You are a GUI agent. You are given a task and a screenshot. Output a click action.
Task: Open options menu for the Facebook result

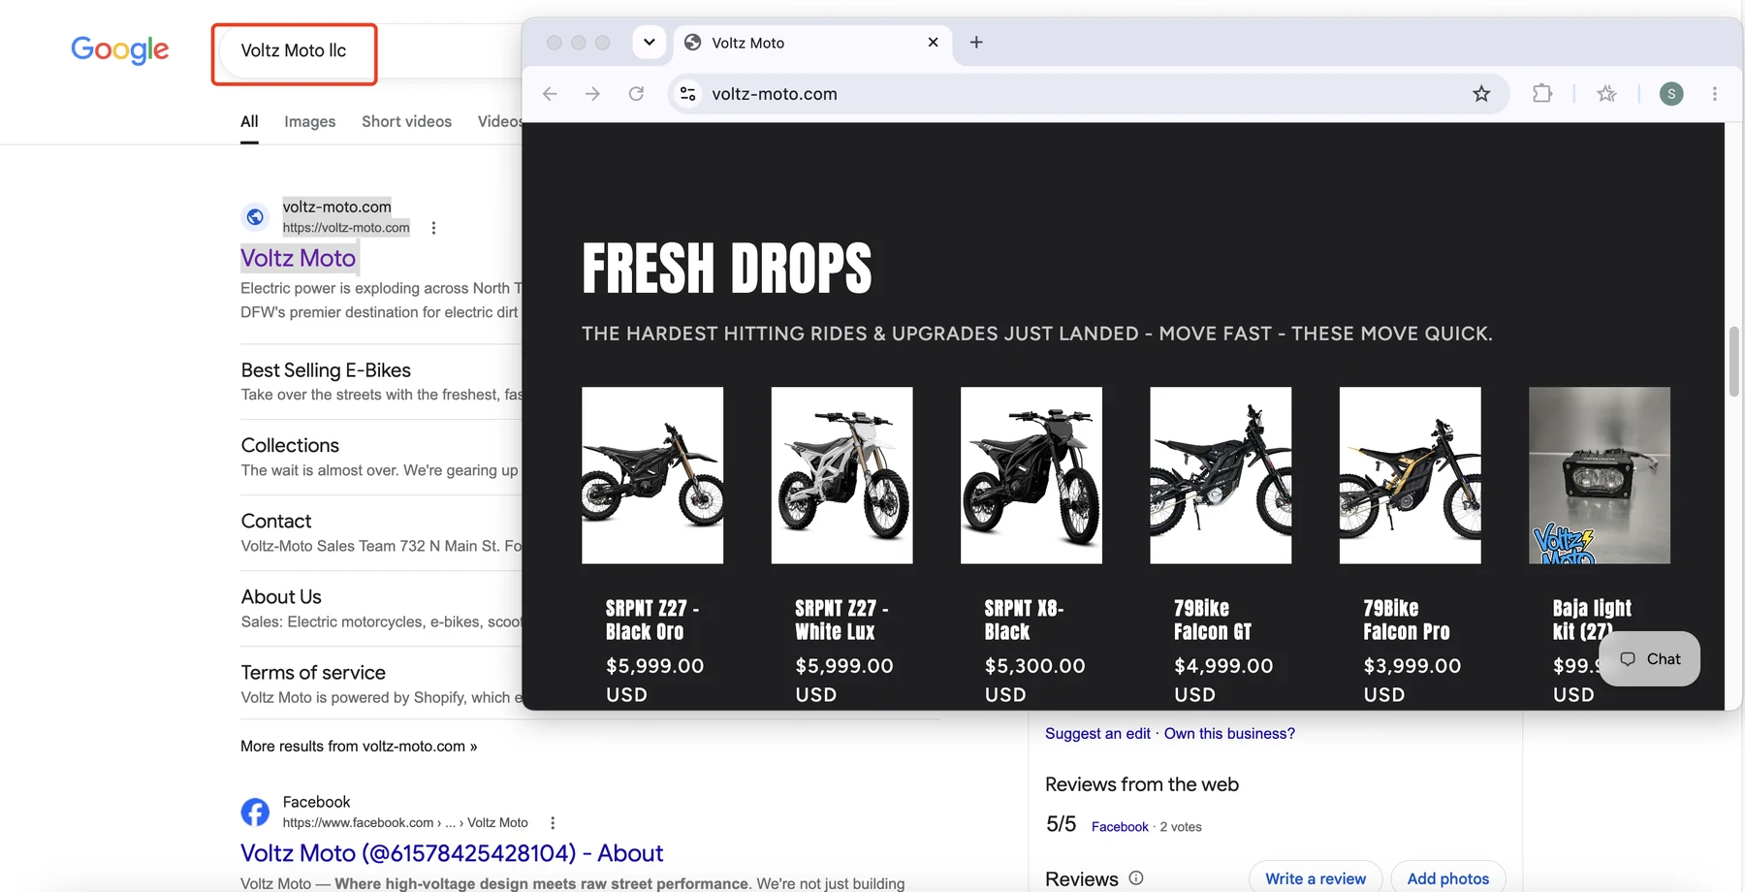553,823
